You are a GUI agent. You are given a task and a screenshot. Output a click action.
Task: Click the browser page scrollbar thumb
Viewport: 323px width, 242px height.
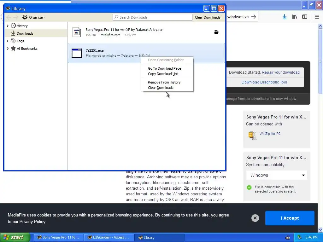point(320,61)
